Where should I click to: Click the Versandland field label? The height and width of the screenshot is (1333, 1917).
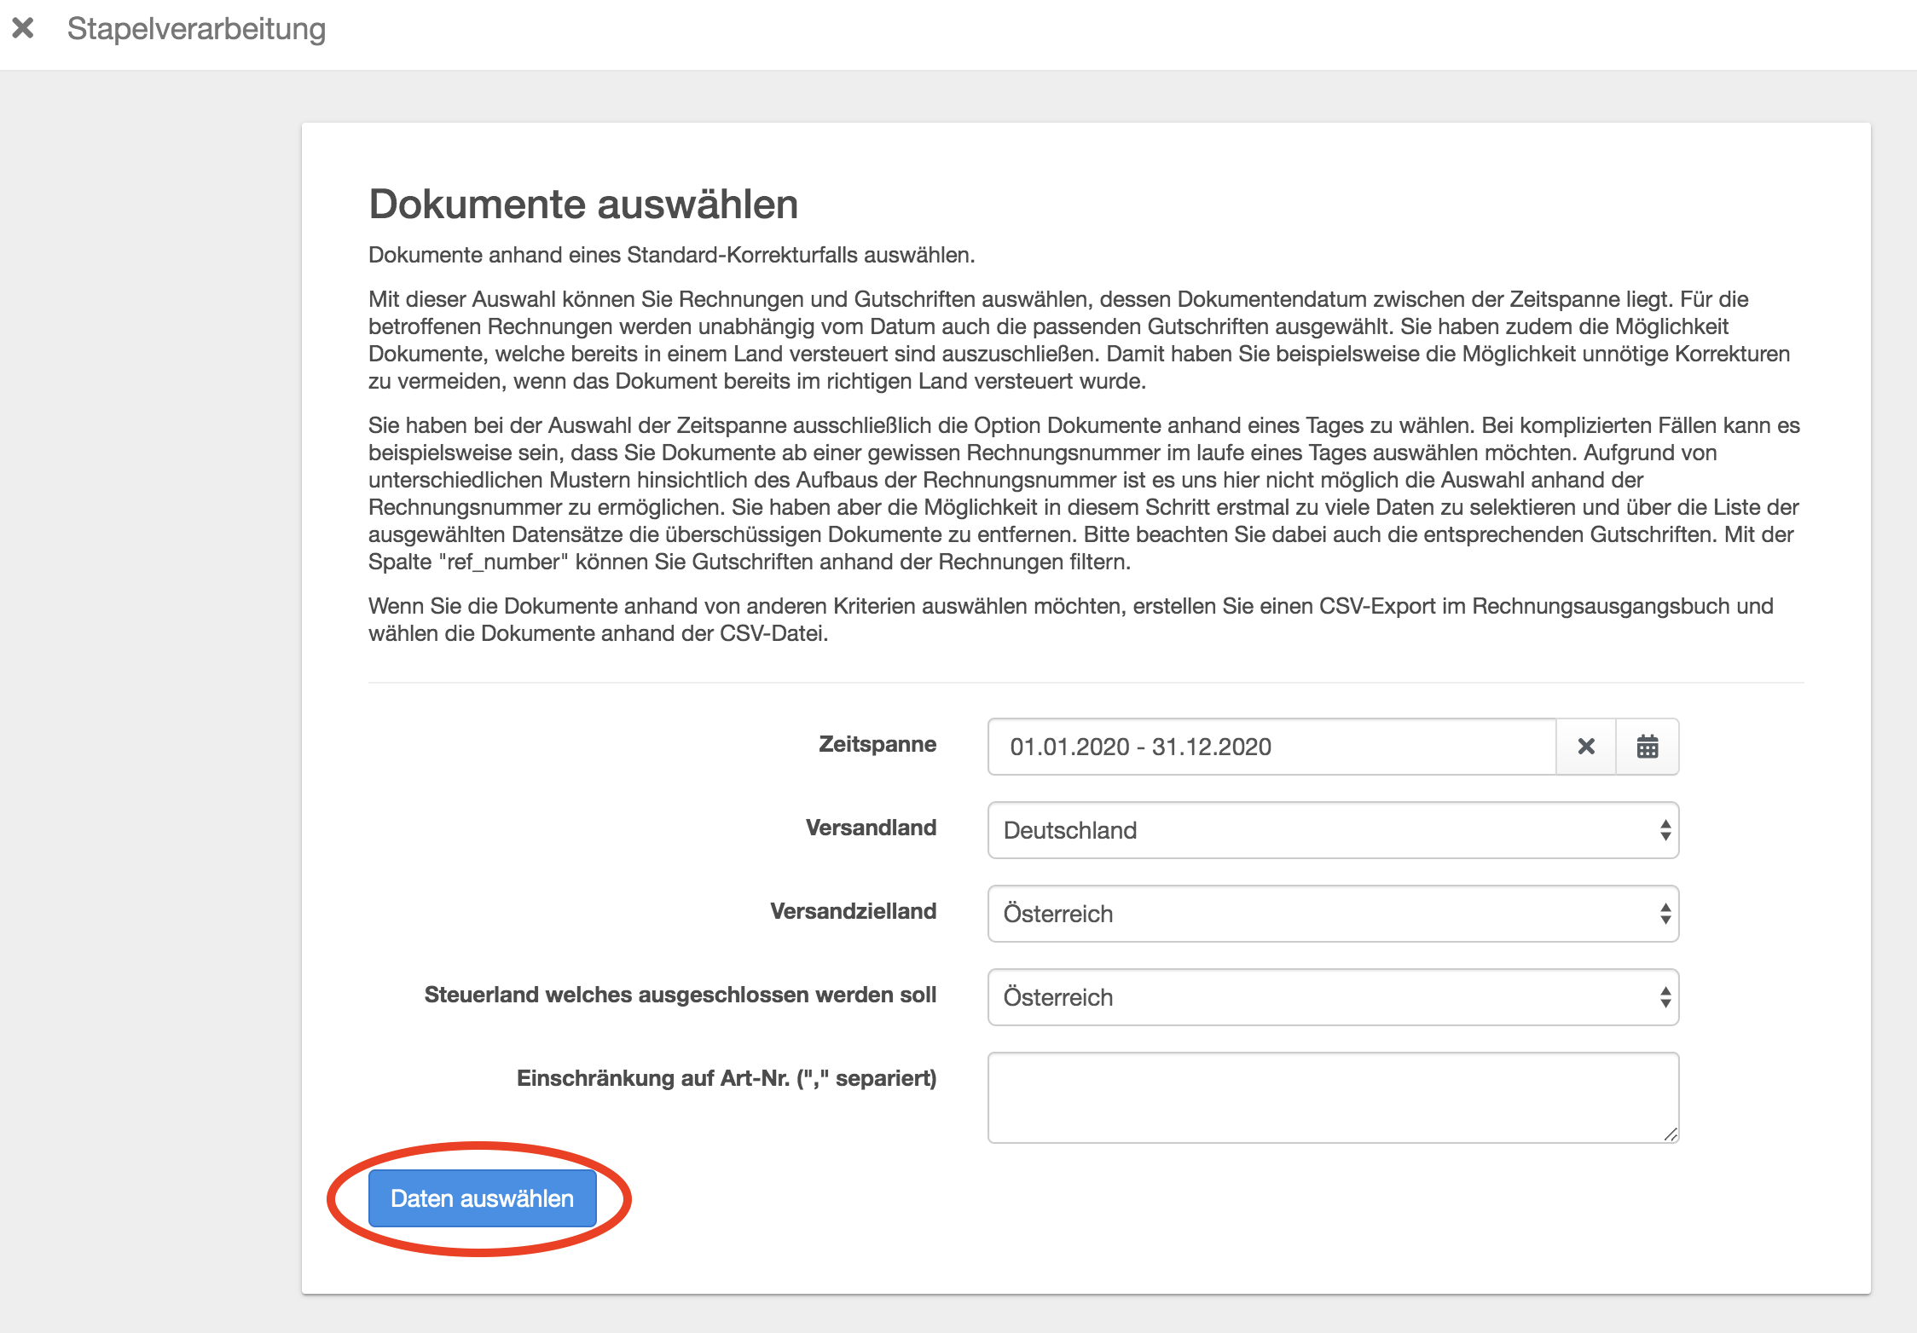(x=871, y=828)
